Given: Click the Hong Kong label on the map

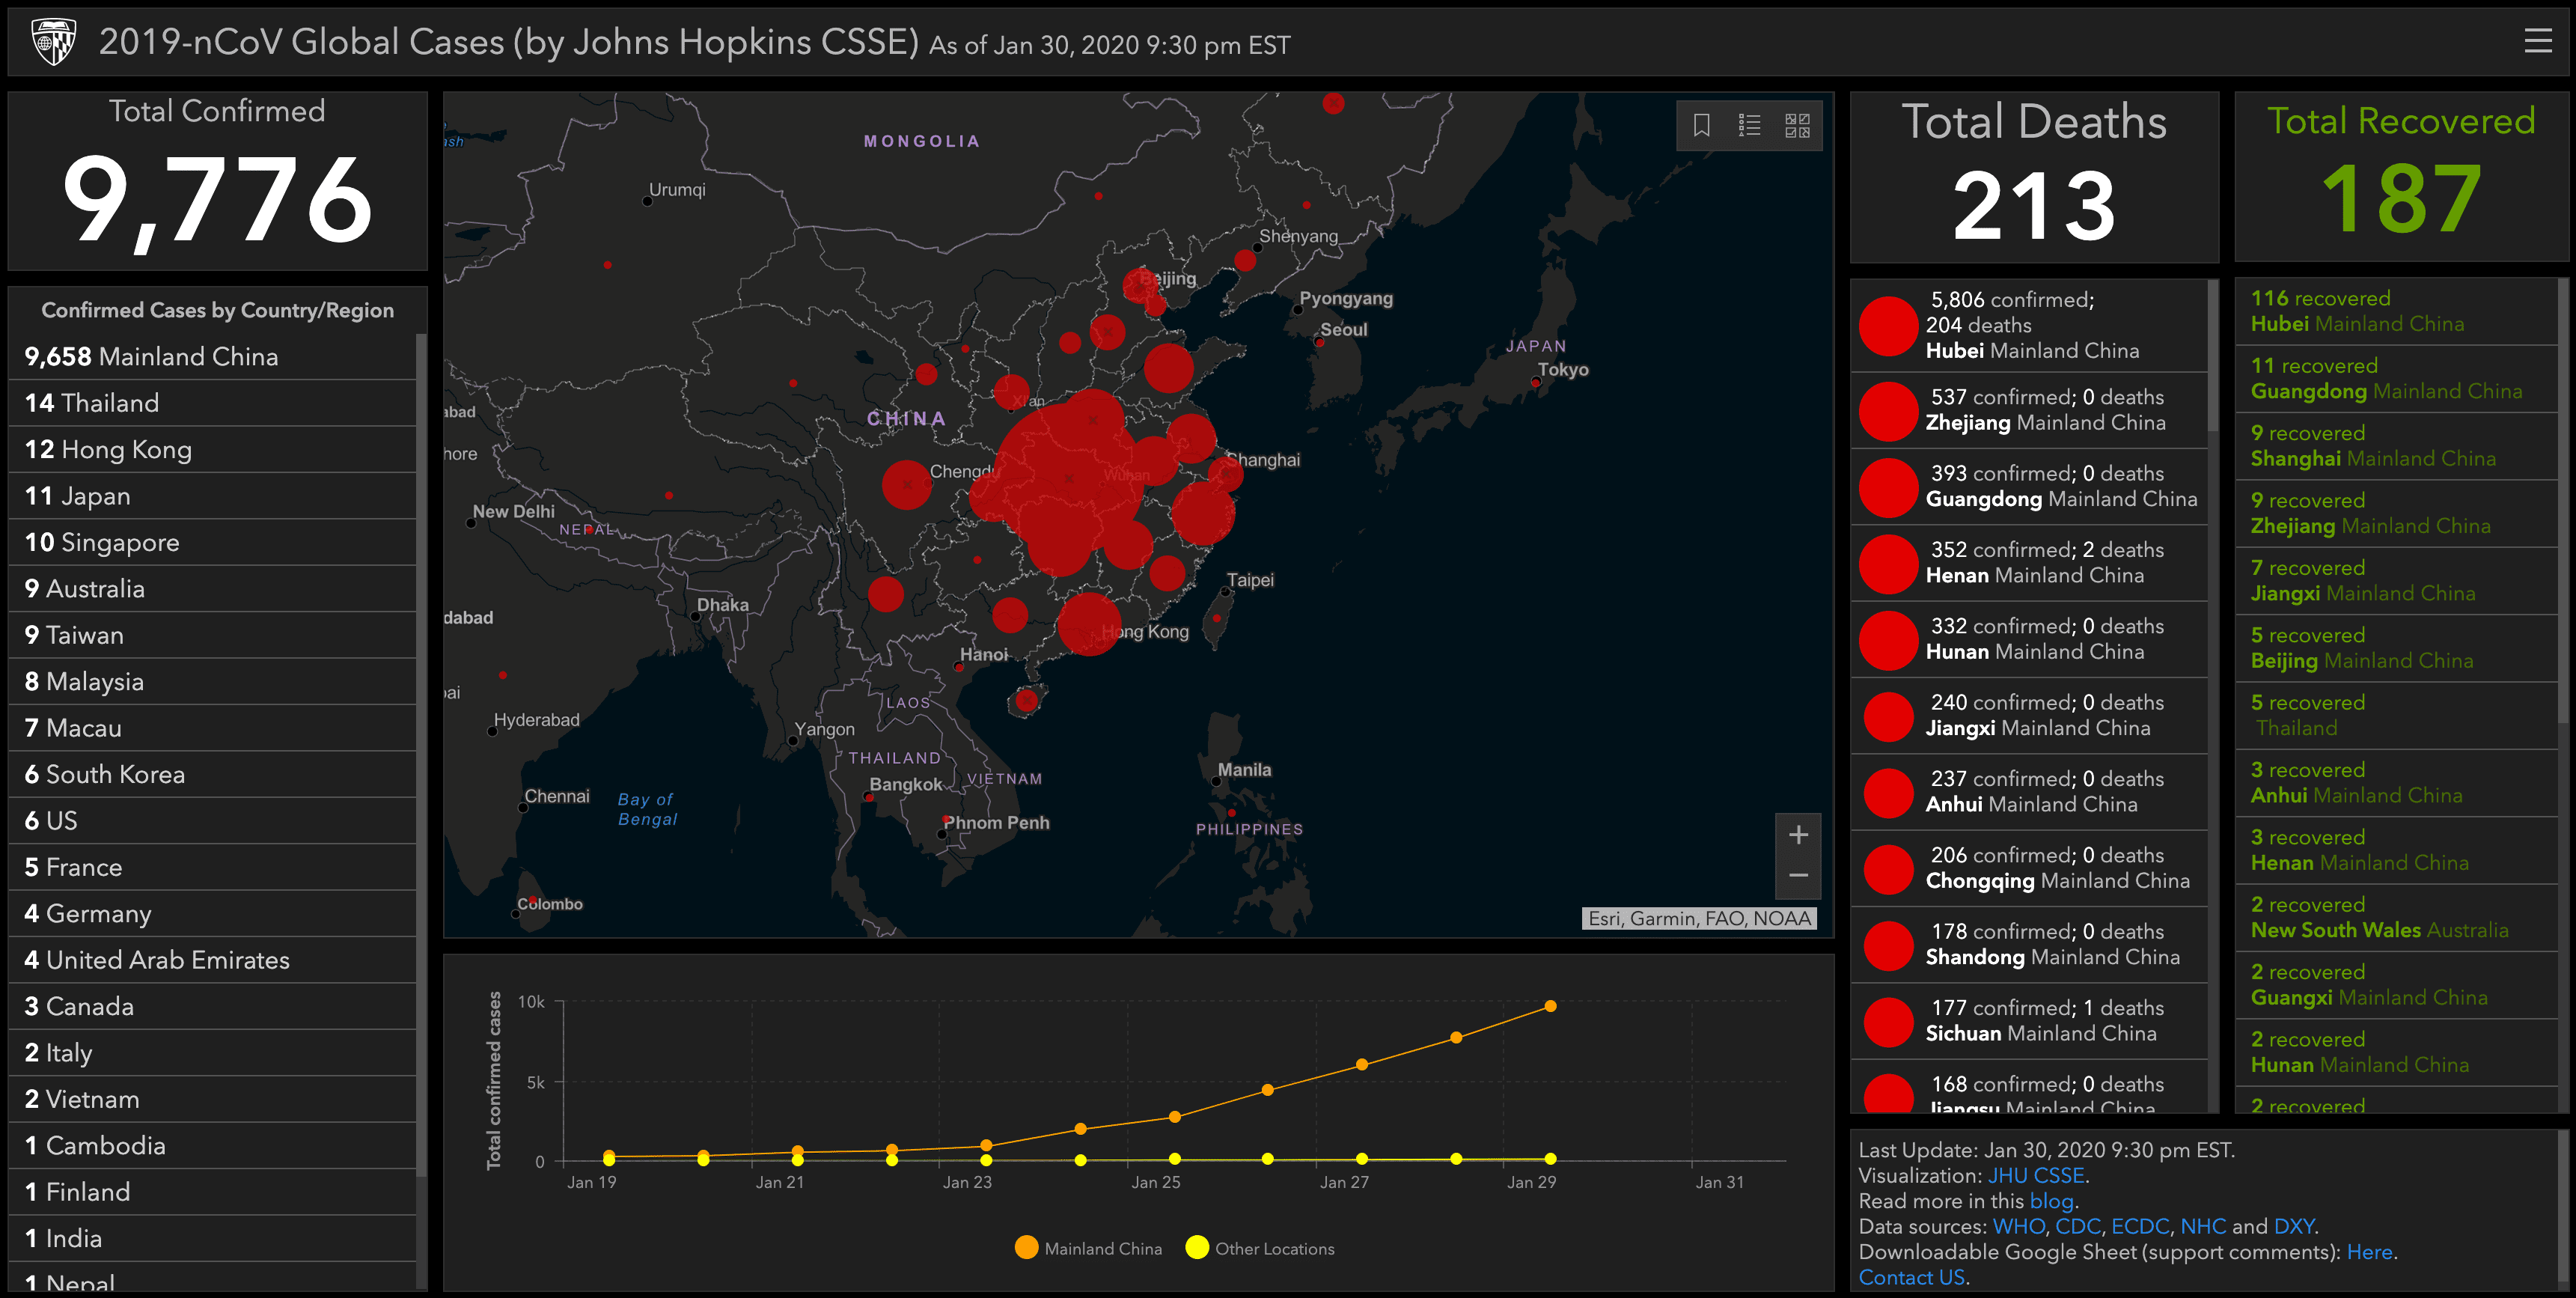Looking at the screenshot, I should tap(1145, 632).
